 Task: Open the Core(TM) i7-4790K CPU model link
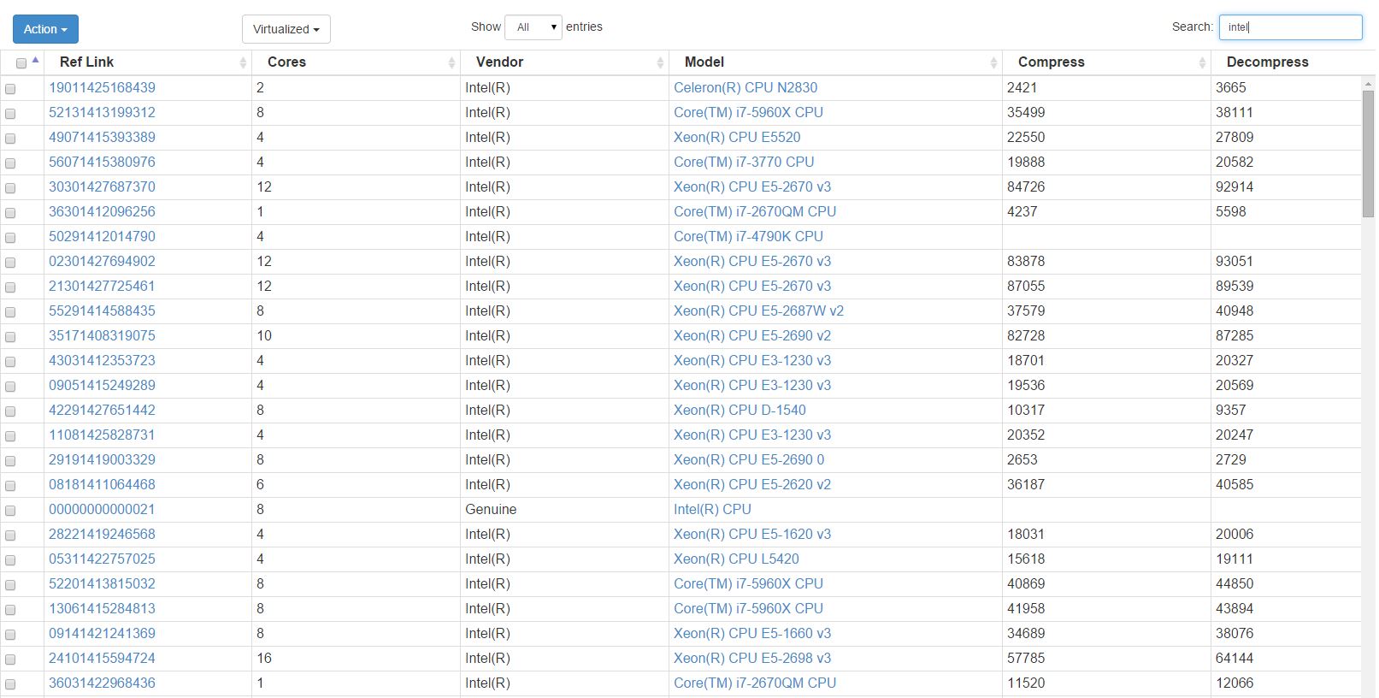[x=748, y=236]
